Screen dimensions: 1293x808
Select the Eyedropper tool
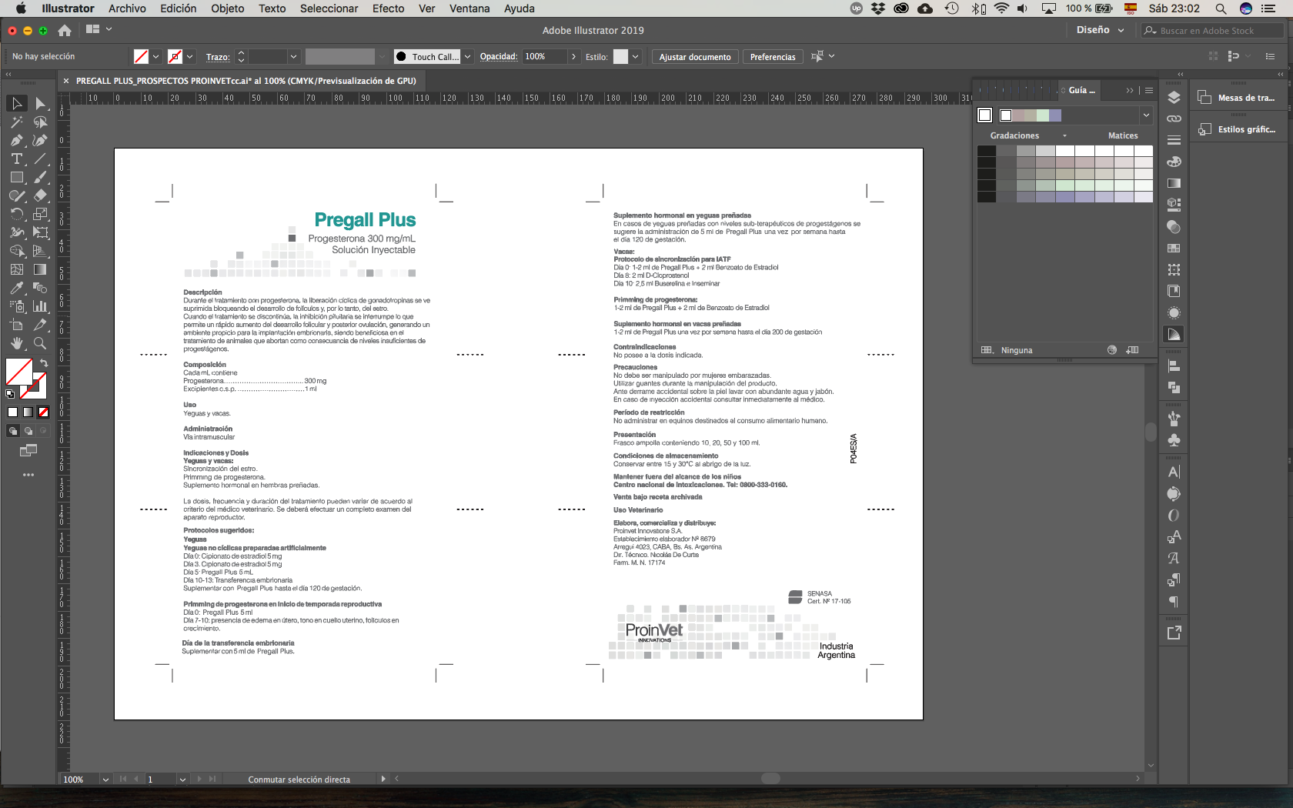[x=17, y=288]
